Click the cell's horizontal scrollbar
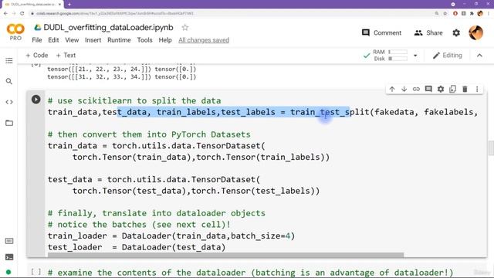Screen dimensions: 494x278 (x=225, y=255)
